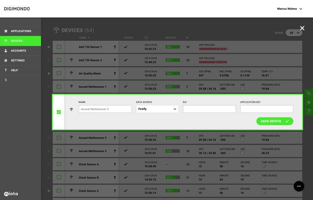Open the Data Source Firefly dropdown
The width and height of the screenshot is (313, 200).
(157, 109)
